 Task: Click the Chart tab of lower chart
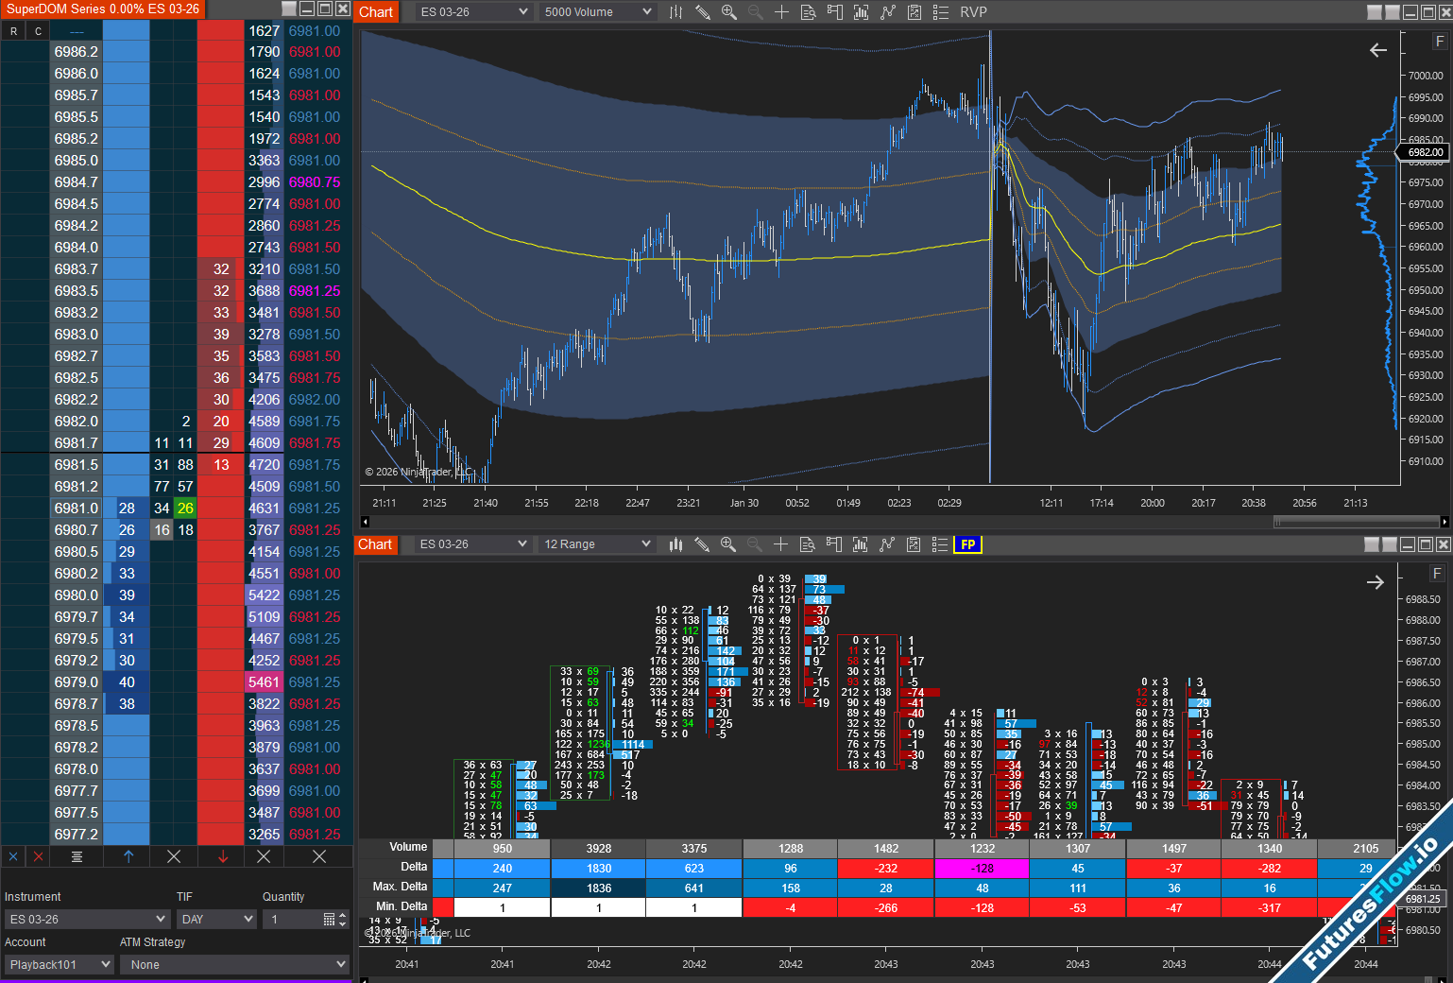pos(375,544)
